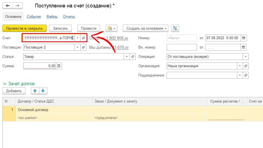Open the Организация record form icon
The image size is (263, 148).
coord(246,66)
